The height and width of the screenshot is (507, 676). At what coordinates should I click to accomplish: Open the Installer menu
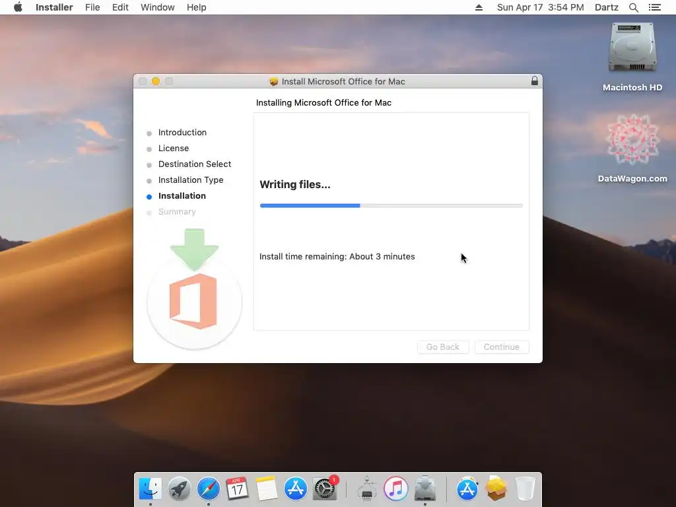pos(54,7)
